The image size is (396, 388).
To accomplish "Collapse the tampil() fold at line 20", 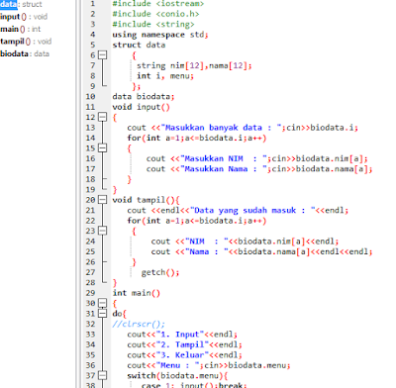I will pyautogui.click(x=103, y=200).
